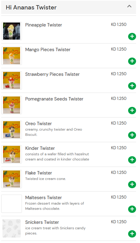Open the Kinder Twister item title
The height and width of the screenshot is (243, 140).
[x=40, y=148]
